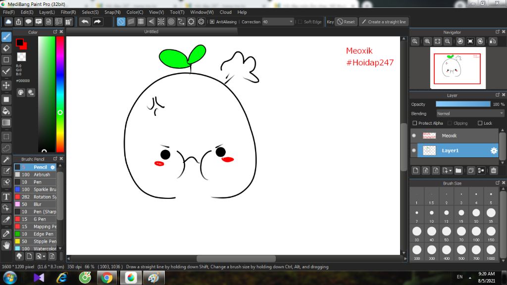Image resolution: width=507 pixels, height=285 pixels.
Task: Open Chrome from the Windows taskbar
Action: click(x=106, y=278)
